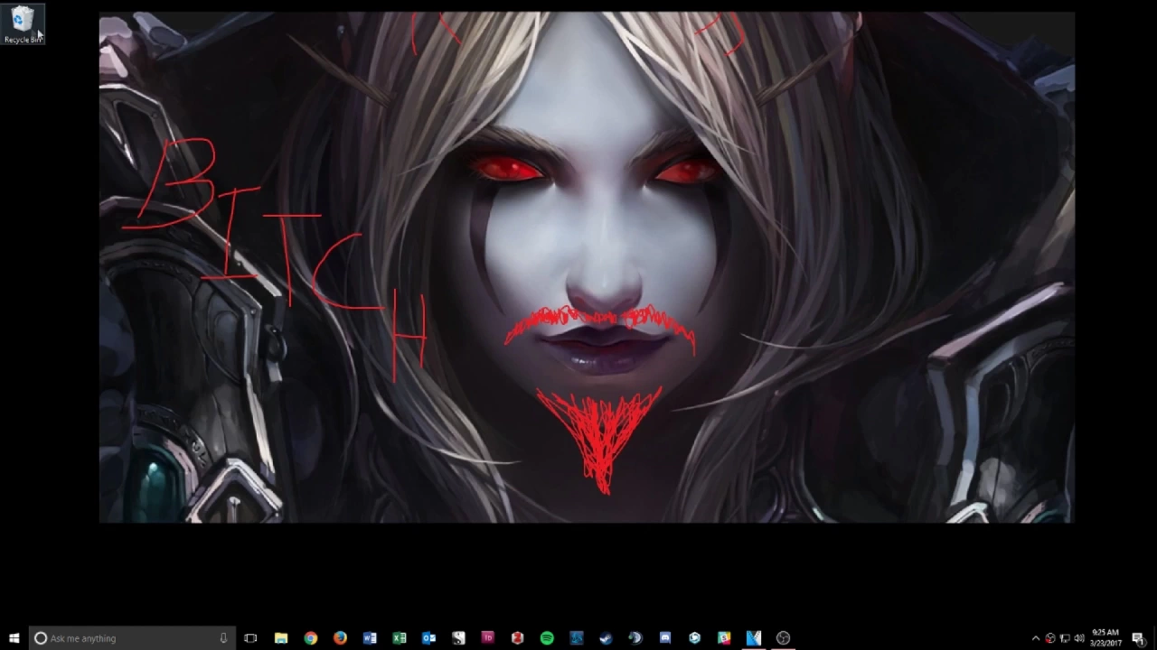Open Spotify from taskbar
The image size is (1157, 650).
(x=547, y=638)
